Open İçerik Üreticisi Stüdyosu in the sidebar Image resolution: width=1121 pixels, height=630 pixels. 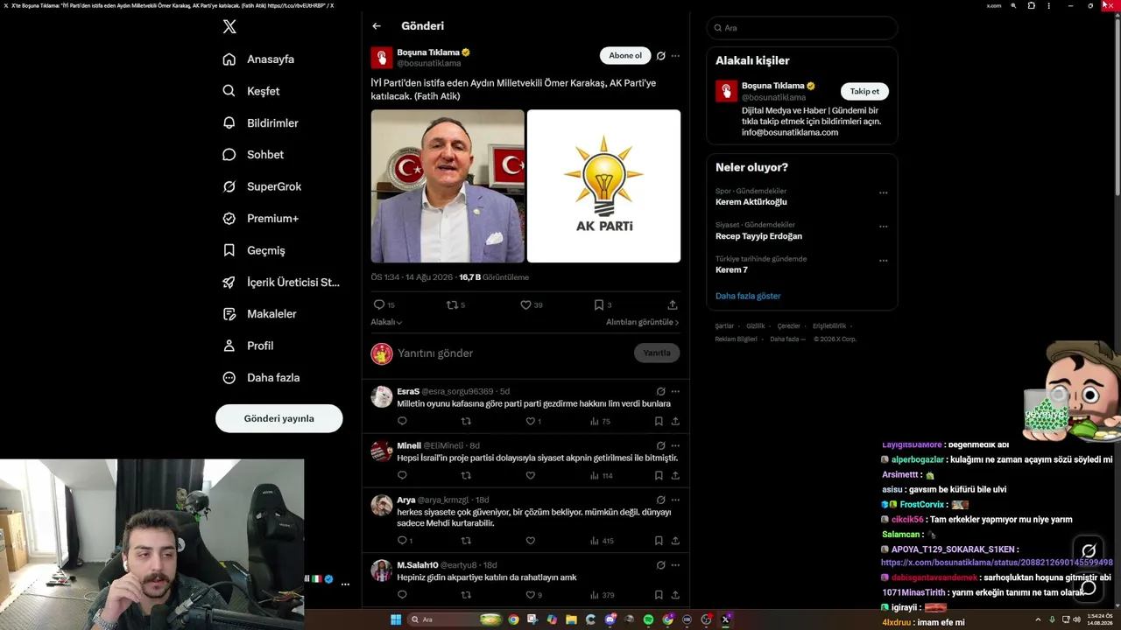click(280, 283)
